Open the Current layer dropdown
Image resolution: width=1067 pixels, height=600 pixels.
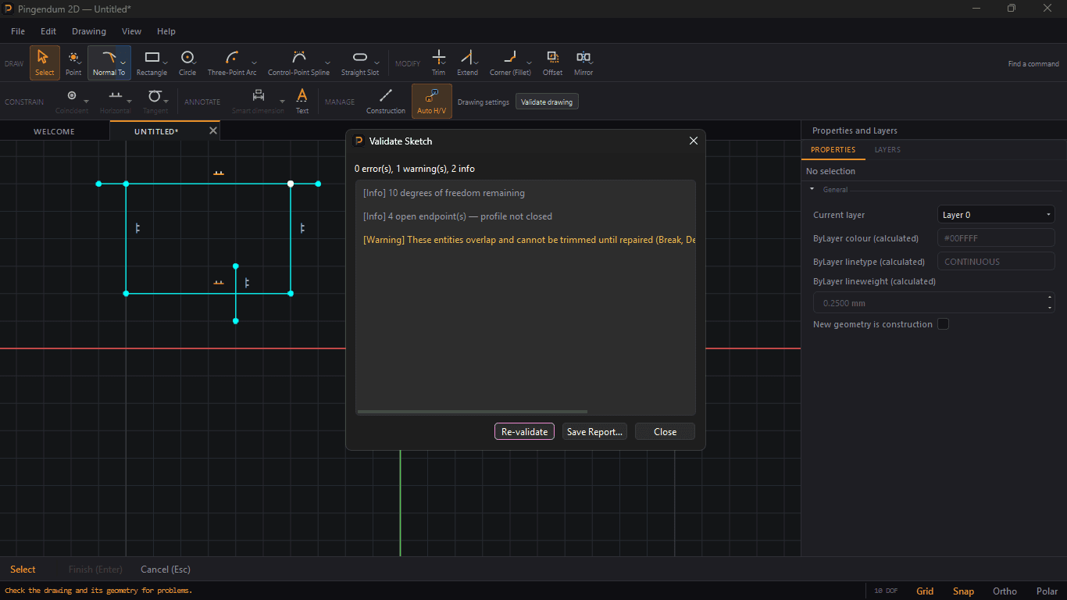tap(996, 215)
